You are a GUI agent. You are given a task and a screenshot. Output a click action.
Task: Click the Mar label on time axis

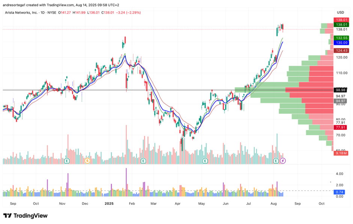(154, 203)
